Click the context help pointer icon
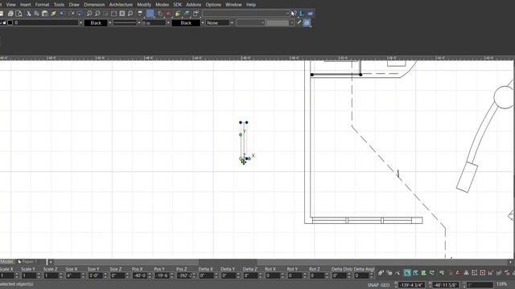 point(294,14)
